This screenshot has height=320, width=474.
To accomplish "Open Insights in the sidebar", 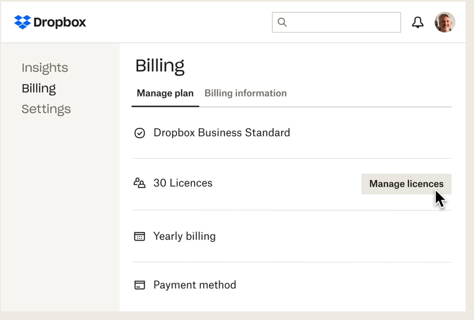I will pos(45,68).
